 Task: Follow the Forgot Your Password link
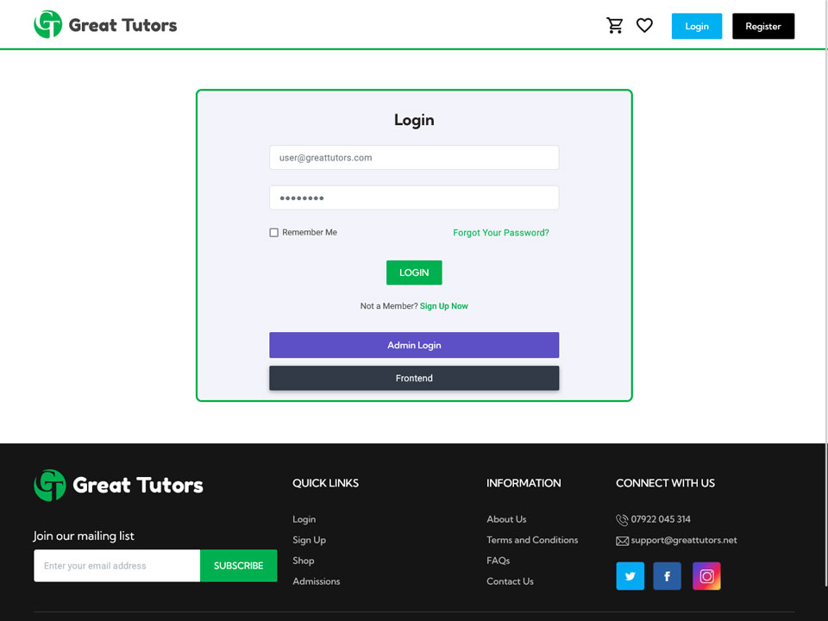(500, 233)
